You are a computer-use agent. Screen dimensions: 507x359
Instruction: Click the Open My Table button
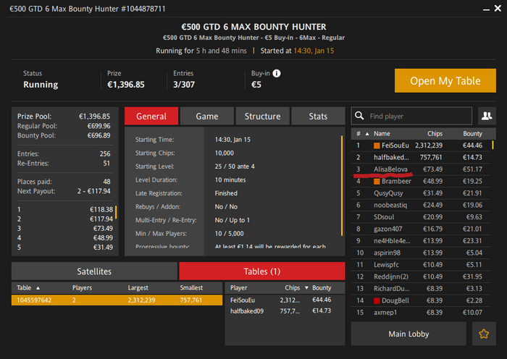pyautogui.click(x=445, y=80)
